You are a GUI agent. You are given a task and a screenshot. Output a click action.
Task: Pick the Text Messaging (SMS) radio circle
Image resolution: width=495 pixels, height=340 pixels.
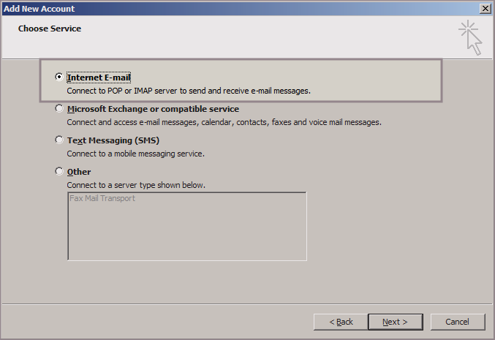pyautogui.click(x=59, y=140)
